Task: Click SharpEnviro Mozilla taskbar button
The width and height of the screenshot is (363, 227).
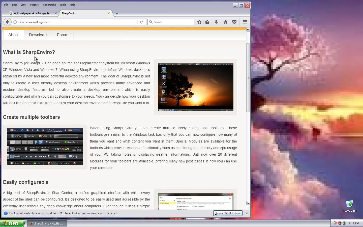Action: (x=47, y=223)
